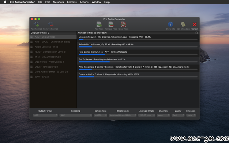
Task: Select Got To Be.wav file row
Action: [x=138, y=61]
